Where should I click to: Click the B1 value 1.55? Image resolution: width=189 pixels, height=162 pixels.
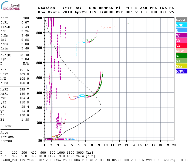[x=25, y=120]
